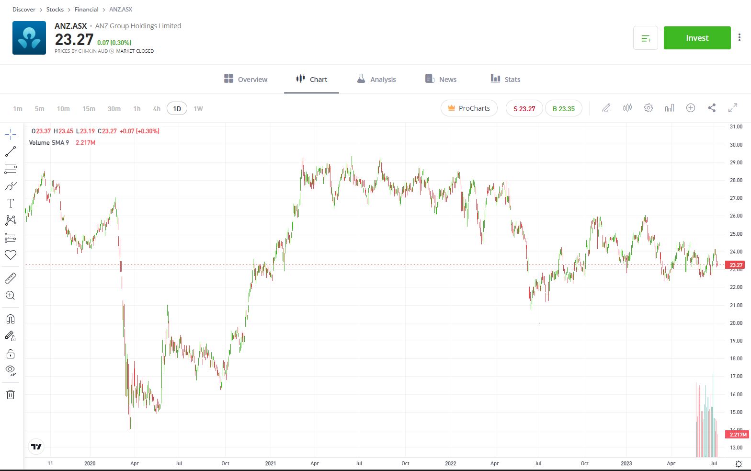Image resolution: width=751 pixels, height=471 pixels.
Task: Select the brush drawing tool
Action: (11, 186)
